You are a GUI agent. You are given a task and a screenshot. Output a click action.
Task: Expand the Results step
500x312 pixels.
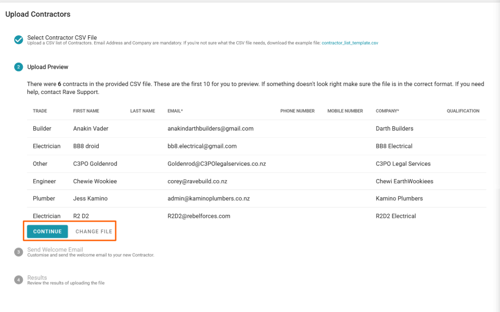[x=37, y=278]
